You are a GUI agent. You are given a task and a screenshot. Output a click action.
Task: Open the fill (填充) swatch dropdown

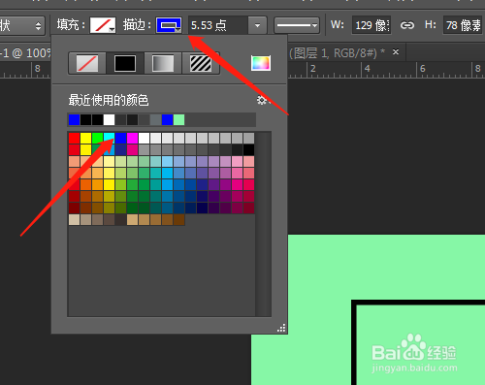103,25
